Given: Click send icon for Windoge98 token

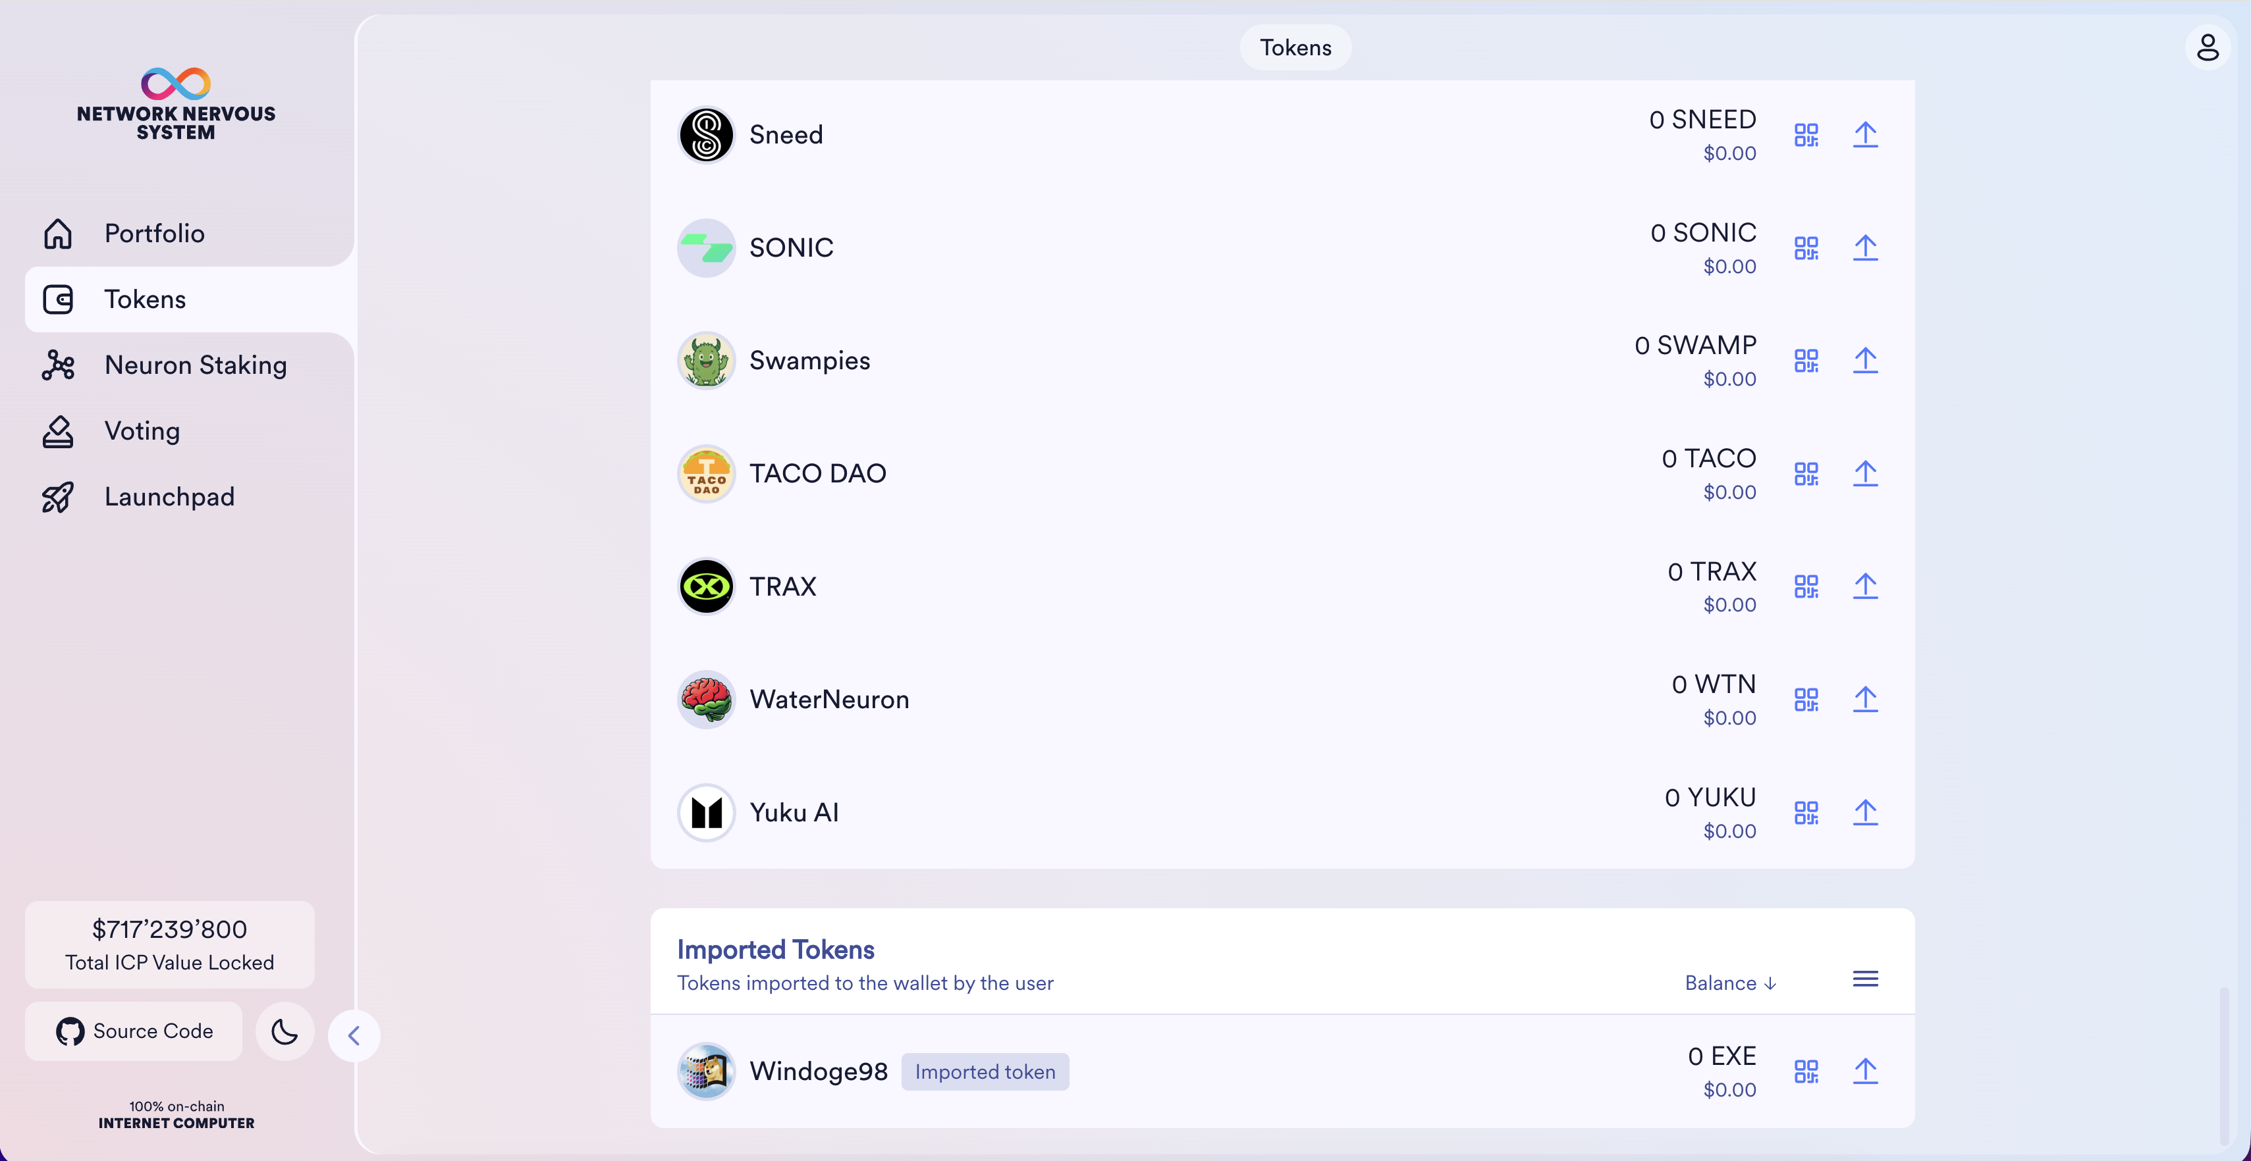Looking at the screenshot, I should (x=1865, y=1071).
